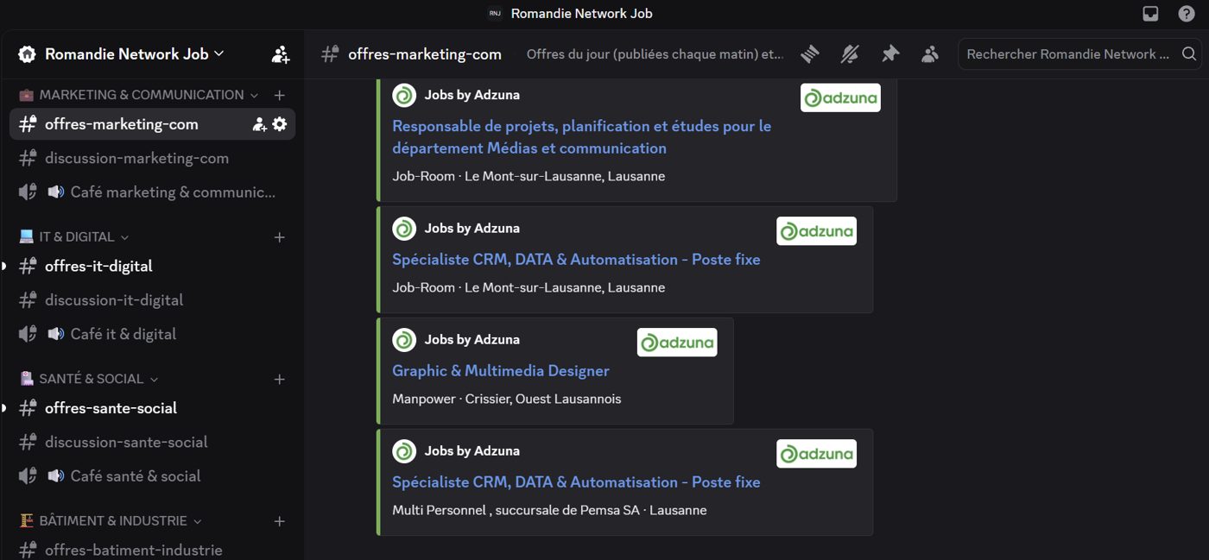Click Jobs by Adzuna author on Responsable card
The width and height of the screenshot is (1209, 560).
pos(472,95)
